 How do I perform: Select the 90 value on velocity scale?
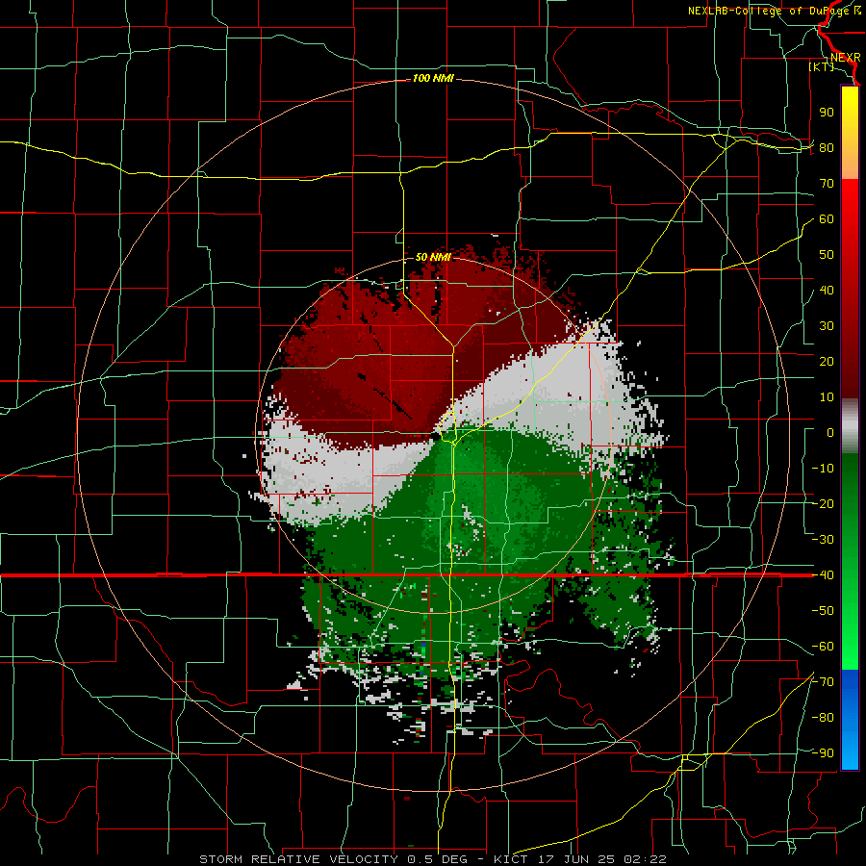[x=827, y=113]
